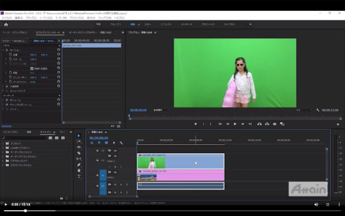Expand the Opacity effect section

(x=3, y=86)
